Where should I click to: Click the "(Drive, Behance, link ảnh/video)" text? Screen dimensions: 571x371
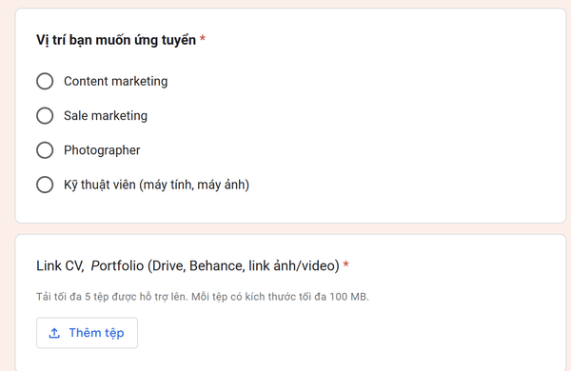pyautogui.click(x=244, y=265)
